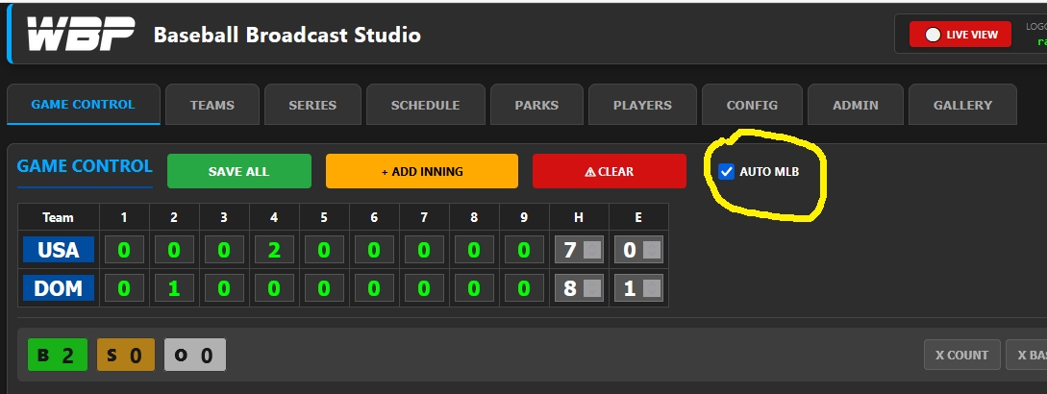Open Live View with record dot
Image resolution: width=1047 pixels, height=394 pixels.
click(960, 35)
